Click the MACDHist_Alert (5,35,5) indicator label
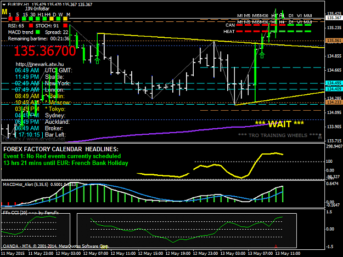 click(x=26, y=185)
